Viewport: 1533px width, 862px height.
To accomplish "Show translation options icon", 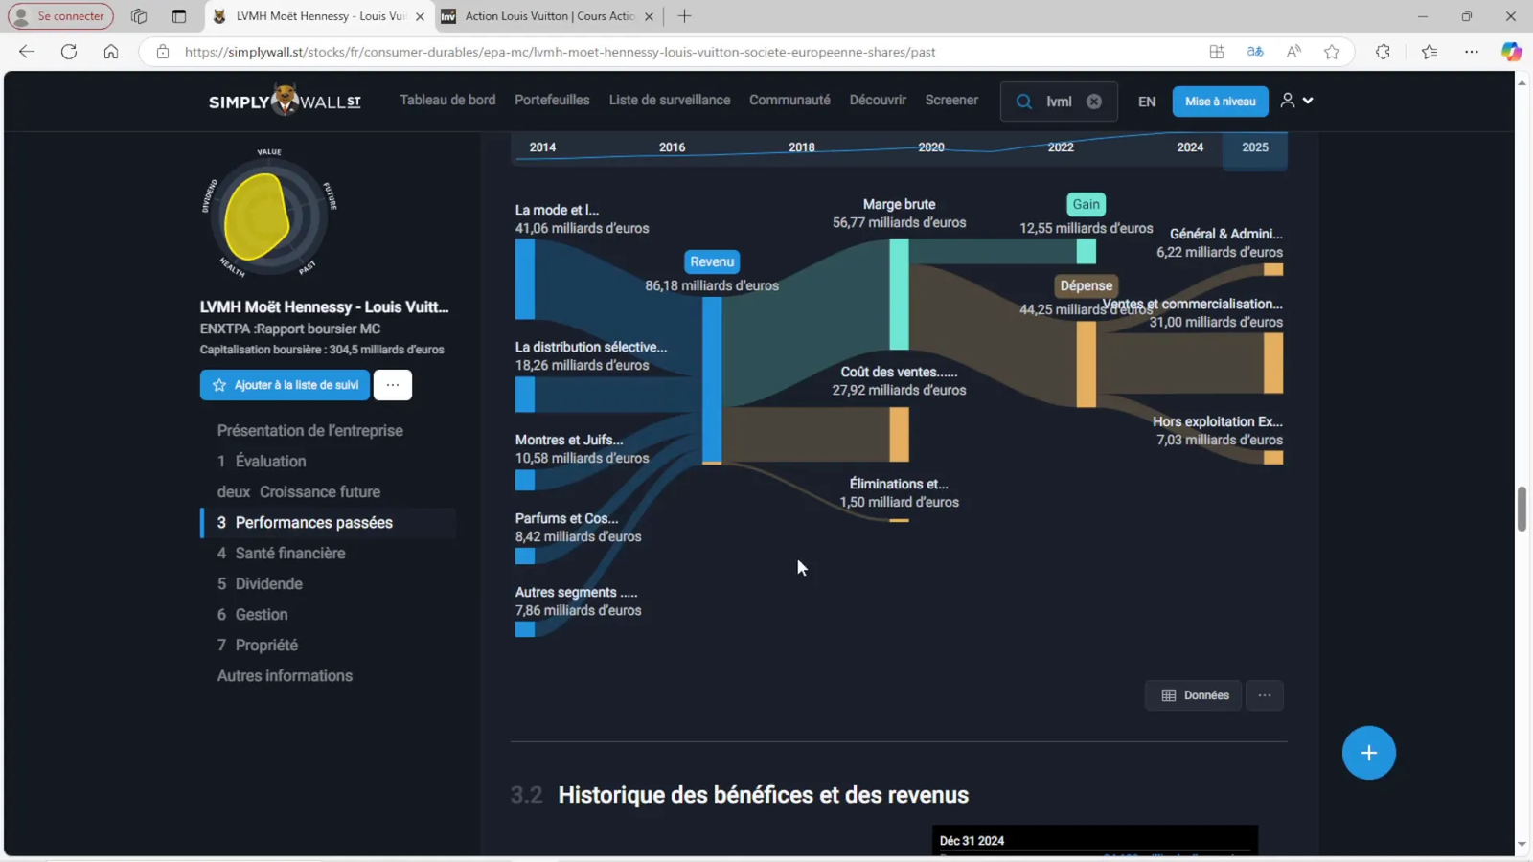I will [x=1255, y=52].
